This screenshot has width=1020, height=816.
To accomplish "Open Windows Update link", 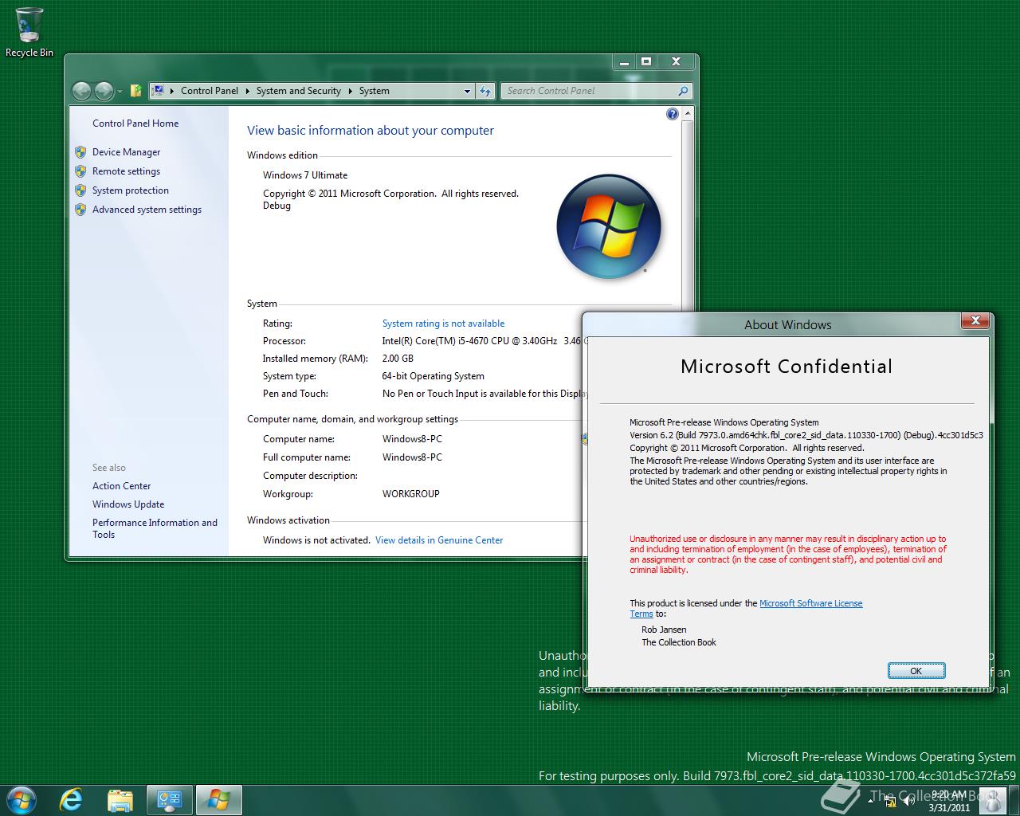I will pos(128,504).
